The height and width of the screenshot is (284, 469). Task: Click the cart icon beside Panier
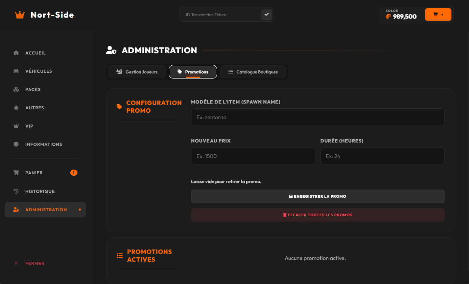16,173
